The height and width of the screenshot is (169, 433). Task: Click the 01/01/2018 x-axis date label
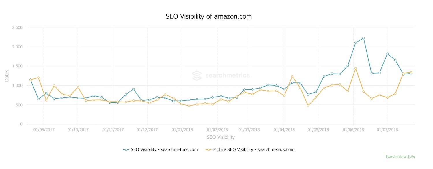[x=182, y=130]
